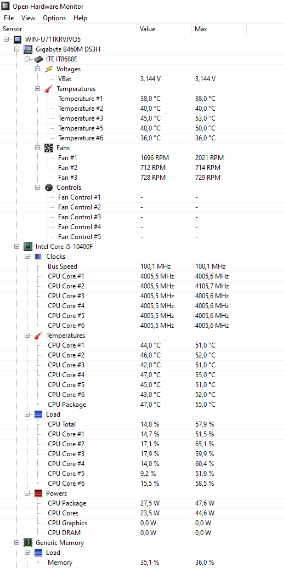Open the View menu
283x568 pixels.
tap(29, 18)
